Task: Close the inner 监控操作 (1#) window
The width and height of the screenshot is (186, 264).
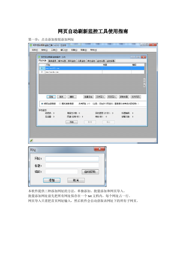Action: pyautogui.click(x=144, y=57)
